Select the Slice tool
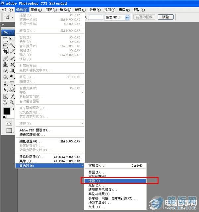199x212 pixels. [12, 51]
